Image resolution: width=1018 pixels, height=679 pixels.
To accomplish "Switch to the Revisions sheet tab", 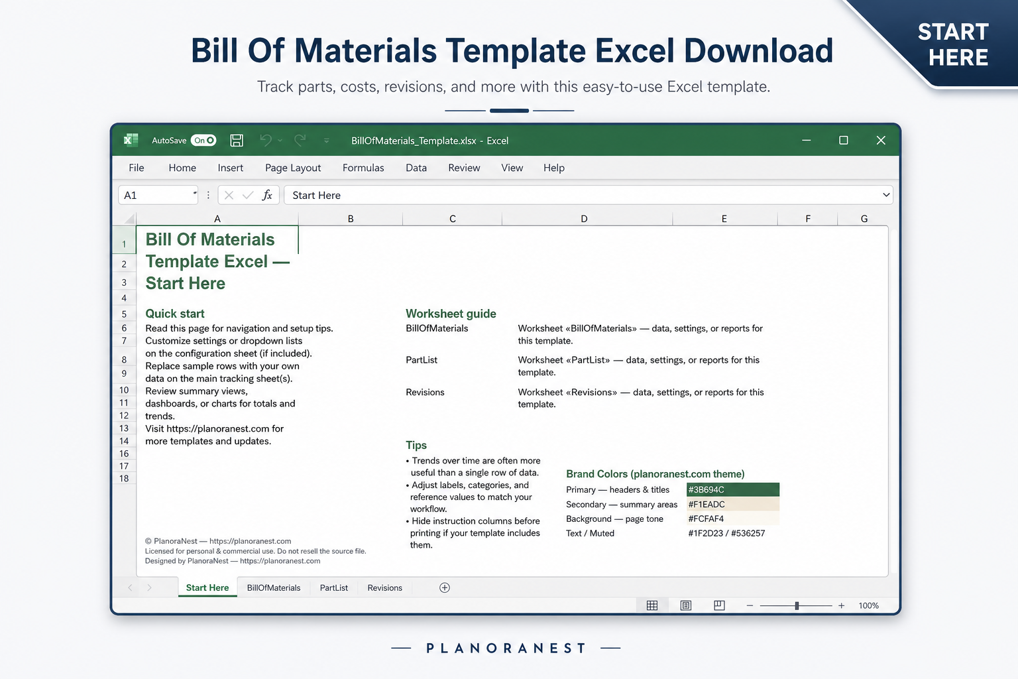I will pos(384,587).
